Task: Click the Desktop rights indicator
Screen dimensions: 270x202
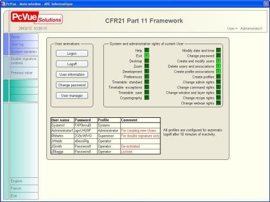Action: [147, 61]
